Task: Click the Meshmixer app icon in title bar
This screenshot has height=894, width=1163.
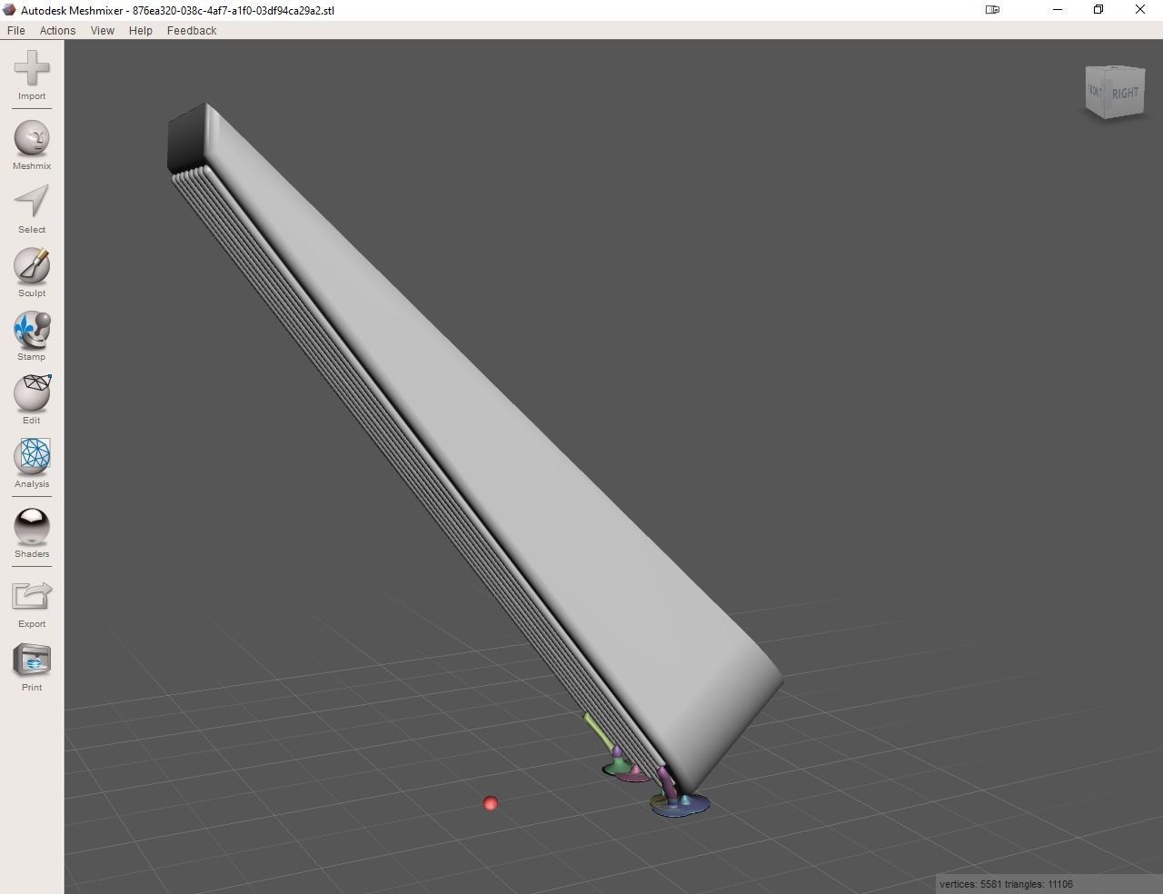Action: coord(10,10)
